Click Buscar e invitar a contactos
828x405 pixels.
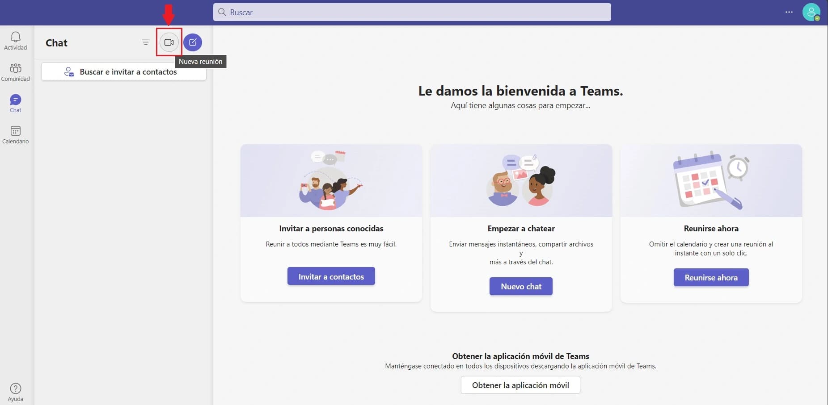pos(124,72)
